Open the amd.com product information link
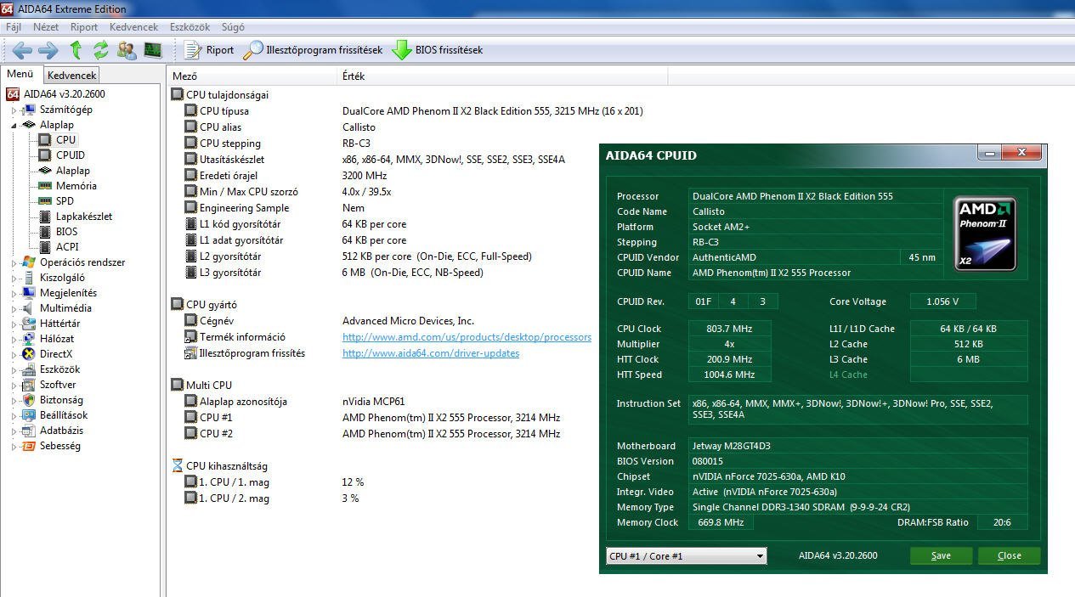The image size is (1075, 597). pos(467,337)
